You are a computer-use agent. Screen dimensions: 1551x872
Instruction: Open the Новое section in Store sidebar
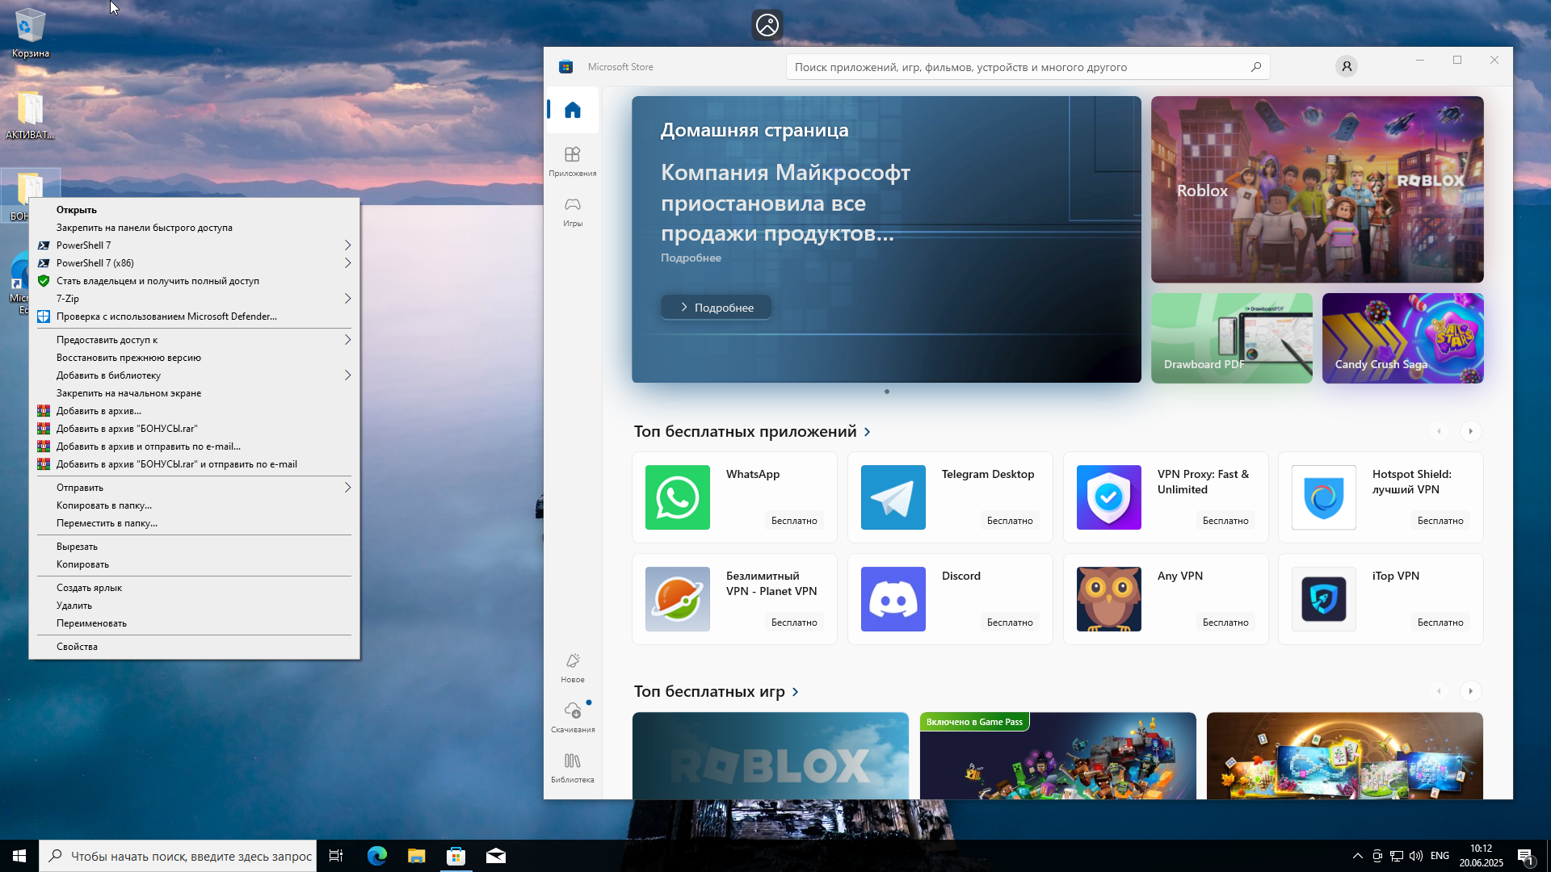click(x=573, y=667)
